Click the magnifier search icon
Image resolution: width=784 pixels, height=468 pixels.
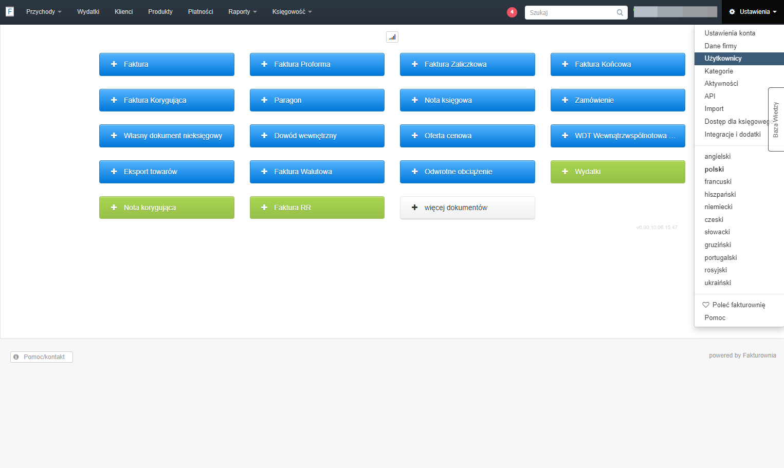coord(619,12)
